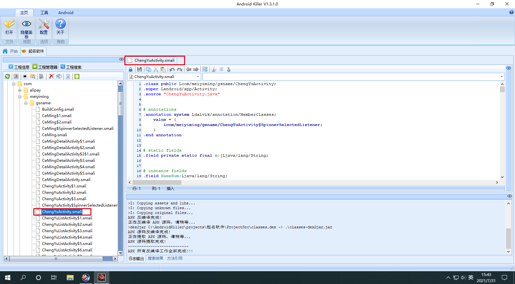Click the Java coffee cup icon

pyautogui.click(x=214, y=69)
